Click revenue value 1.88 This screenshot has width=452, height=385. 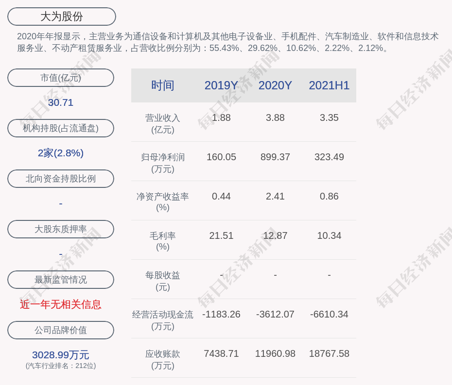(x=221, y=118)
